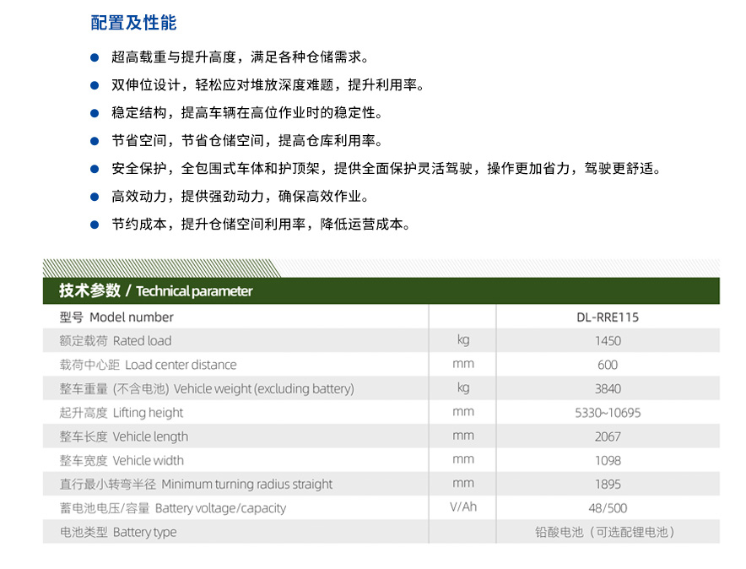Select the 铅酸电池 battery type value
This screenshot has width=746, height=569.
point(608,532)
